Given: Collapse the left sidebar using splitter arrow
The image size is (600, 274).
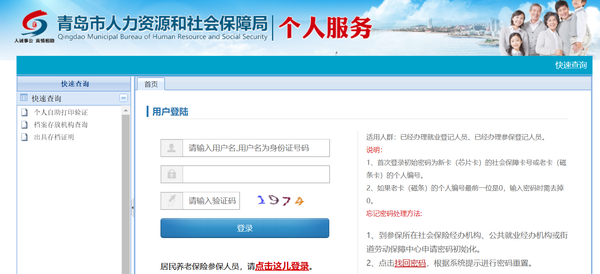Looking at the screenshot, I should (x=133, y=207).
